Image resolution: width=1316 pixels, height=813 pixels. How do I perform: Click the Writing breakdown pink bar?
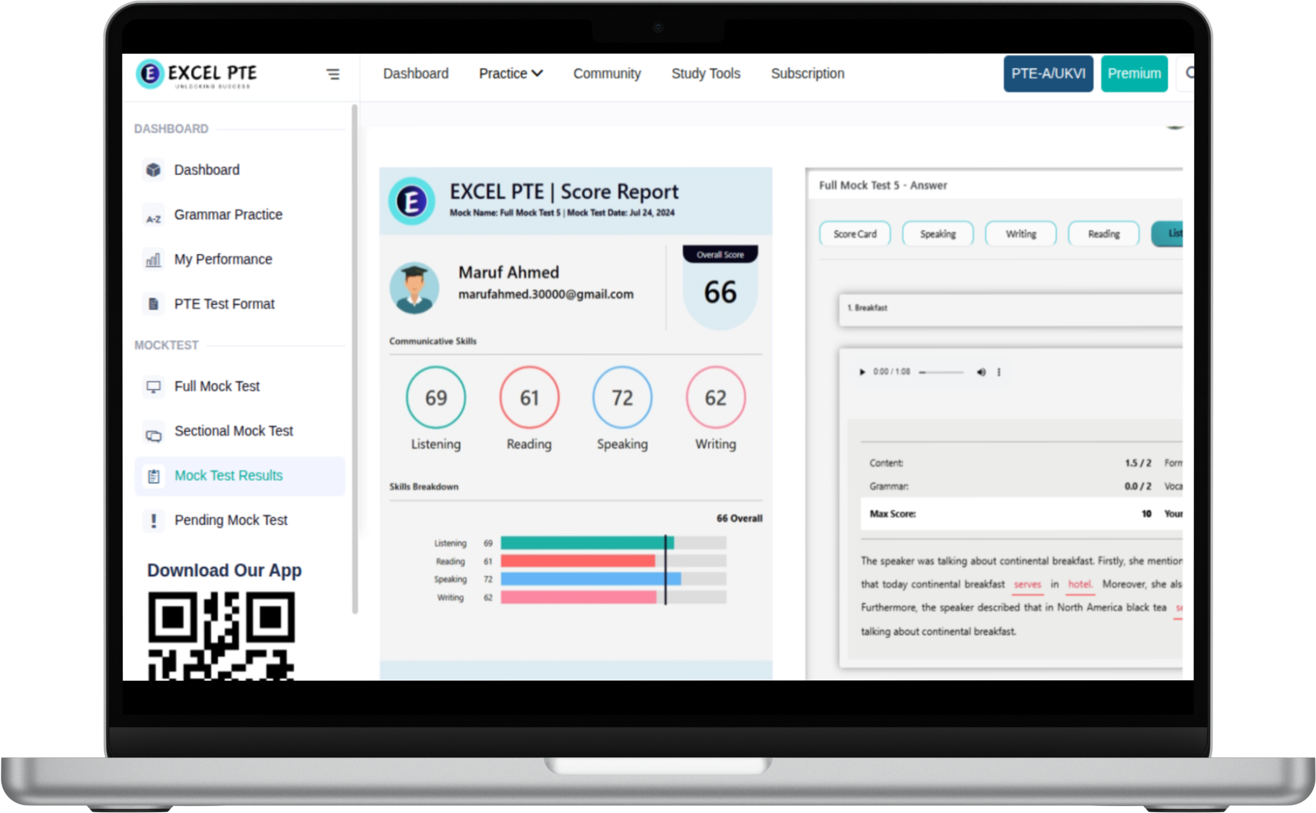579,597
